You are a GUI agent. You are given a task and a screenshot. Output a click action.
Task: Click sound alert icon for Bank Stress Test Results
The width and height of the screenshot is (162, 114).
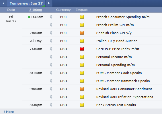[51, 105]
